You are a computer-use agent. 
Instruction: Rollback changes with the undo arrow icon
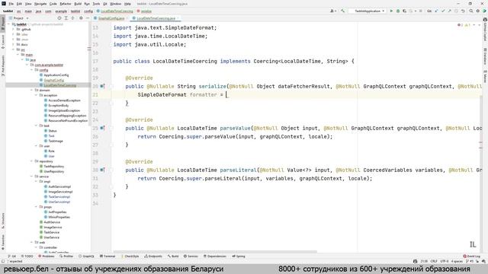point(463,11)
